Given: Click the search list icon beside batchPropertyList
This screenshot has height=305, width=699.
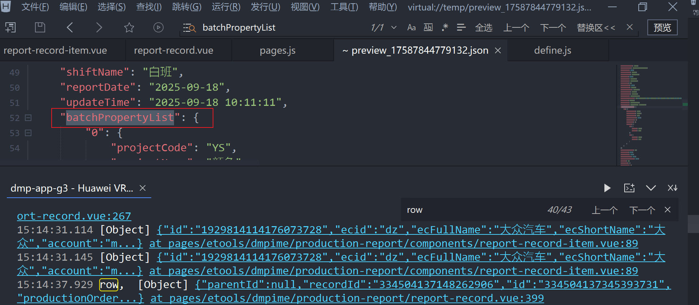Looking at the screenshot, I should pyautogui.click(x=189, y=28).
